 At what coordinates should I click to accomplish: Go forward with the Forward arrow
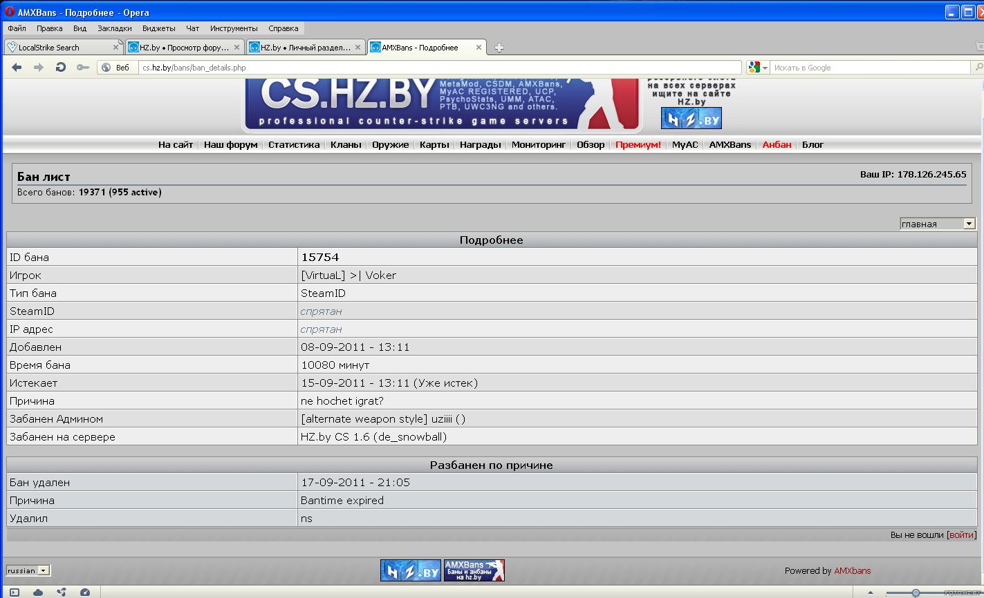tap(39, 67)
